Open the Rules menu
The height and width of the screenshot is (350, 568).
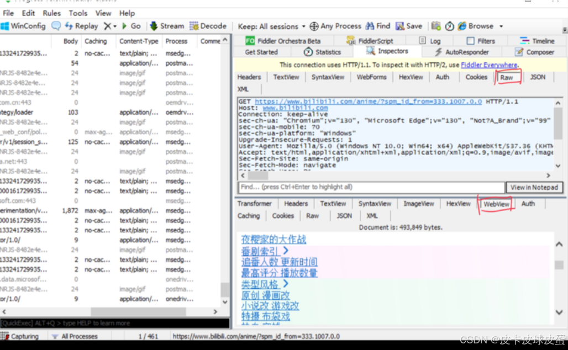tap(52, 13)
